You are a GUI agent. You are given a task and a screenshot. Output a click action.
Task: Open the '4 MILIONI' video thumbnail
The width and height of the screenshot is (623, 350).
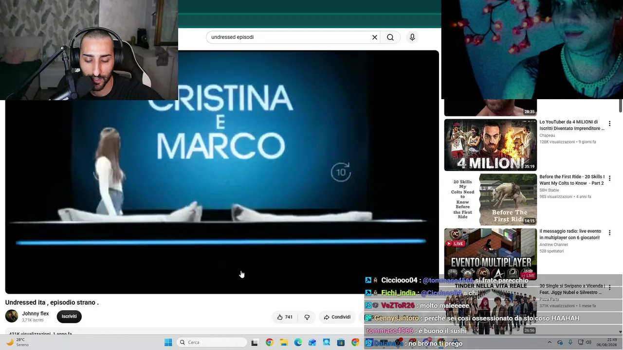(490, 145)
